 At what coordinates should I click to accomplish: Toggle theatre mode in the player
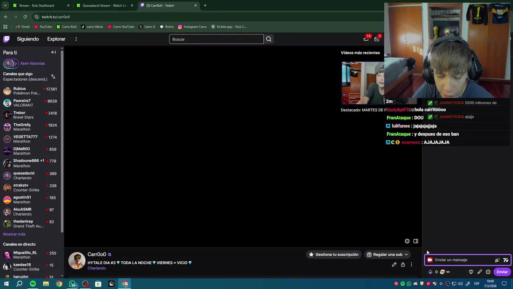tap(416, 241)
